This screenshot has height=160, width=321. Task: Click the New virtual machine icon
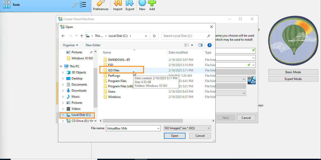tap(142, 6)
